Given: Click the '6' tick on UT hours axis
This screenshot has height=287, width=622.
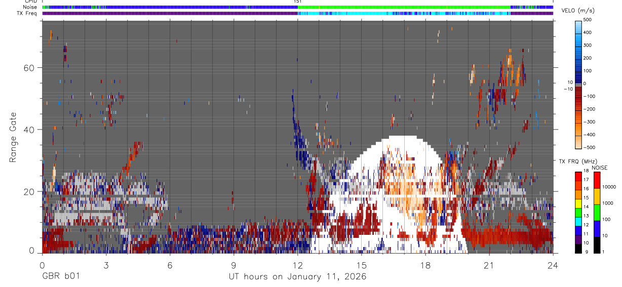Looking at the screenshot, I should click(170, 265).
